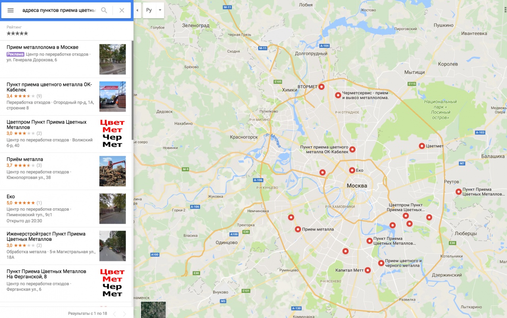The width and height of the screenshot is (507, 318).
Task: Select the Цветмет map marker
Action: 422,146
